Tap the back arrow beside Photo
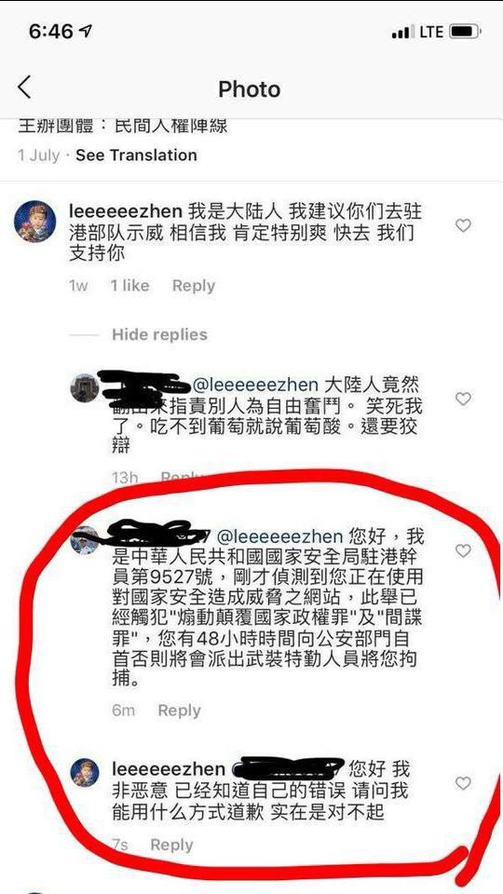The width and height of the screenshot is (503, 894). coord(24,88)
